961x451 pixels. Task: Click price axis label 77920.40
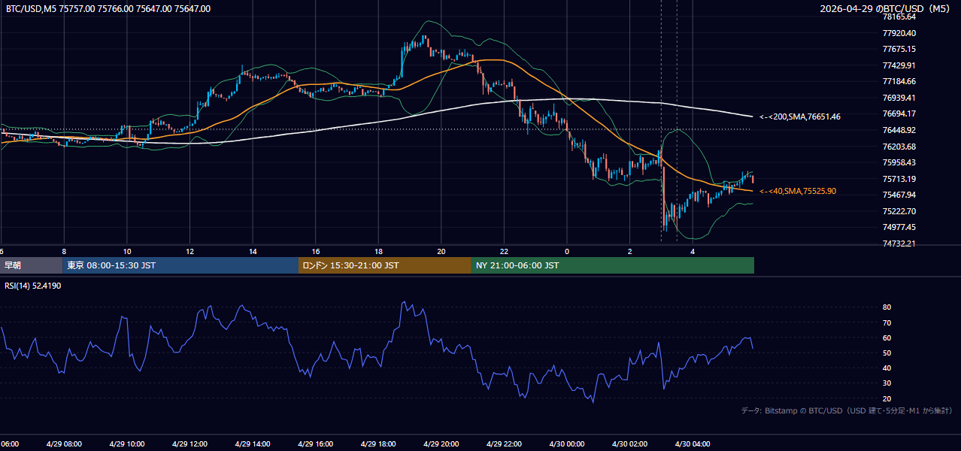tap(899, 33)
